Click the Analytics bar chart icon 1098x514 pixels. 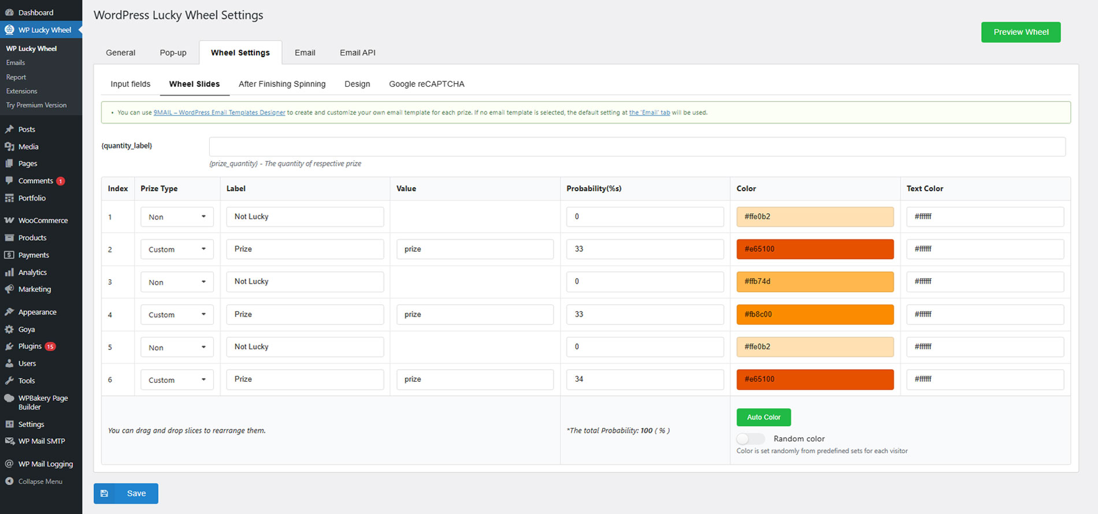pos(9,272)
